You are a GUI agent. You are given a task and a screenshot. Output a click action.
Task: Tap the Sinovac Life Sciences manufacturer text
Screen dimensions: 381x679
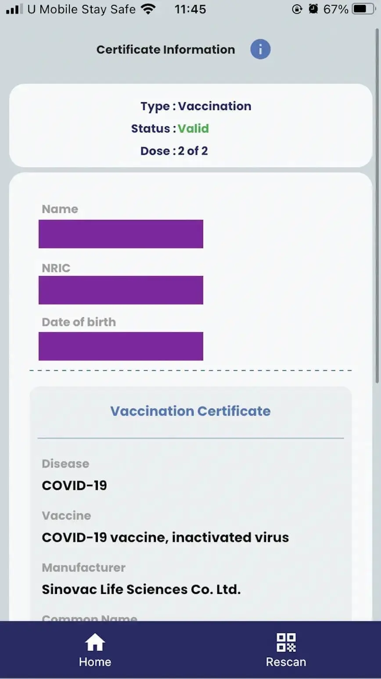click(x=141, y=589)
